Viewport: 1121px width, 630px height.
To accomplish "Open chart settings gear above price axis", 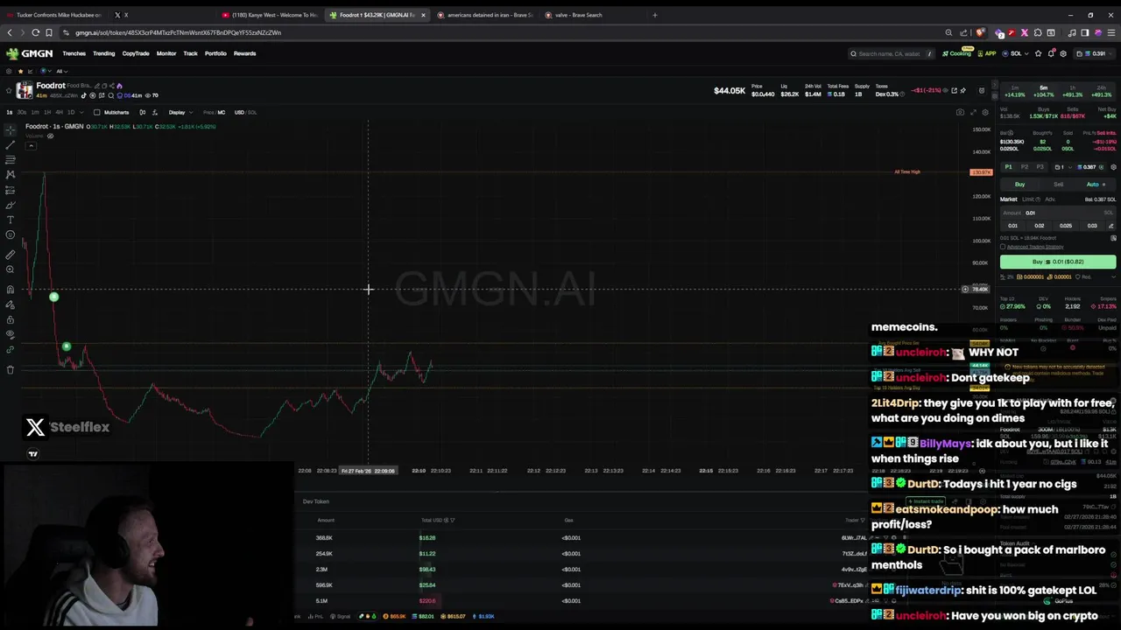I will coord(985,112).
